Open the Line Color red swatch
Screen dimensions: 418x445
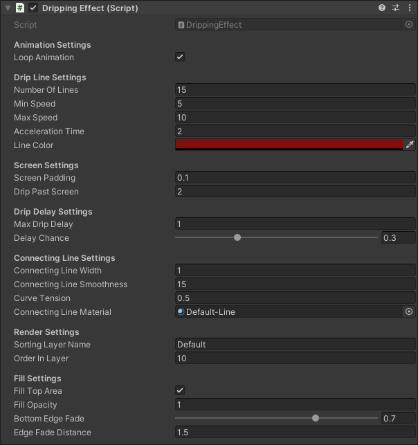(289, 145)
